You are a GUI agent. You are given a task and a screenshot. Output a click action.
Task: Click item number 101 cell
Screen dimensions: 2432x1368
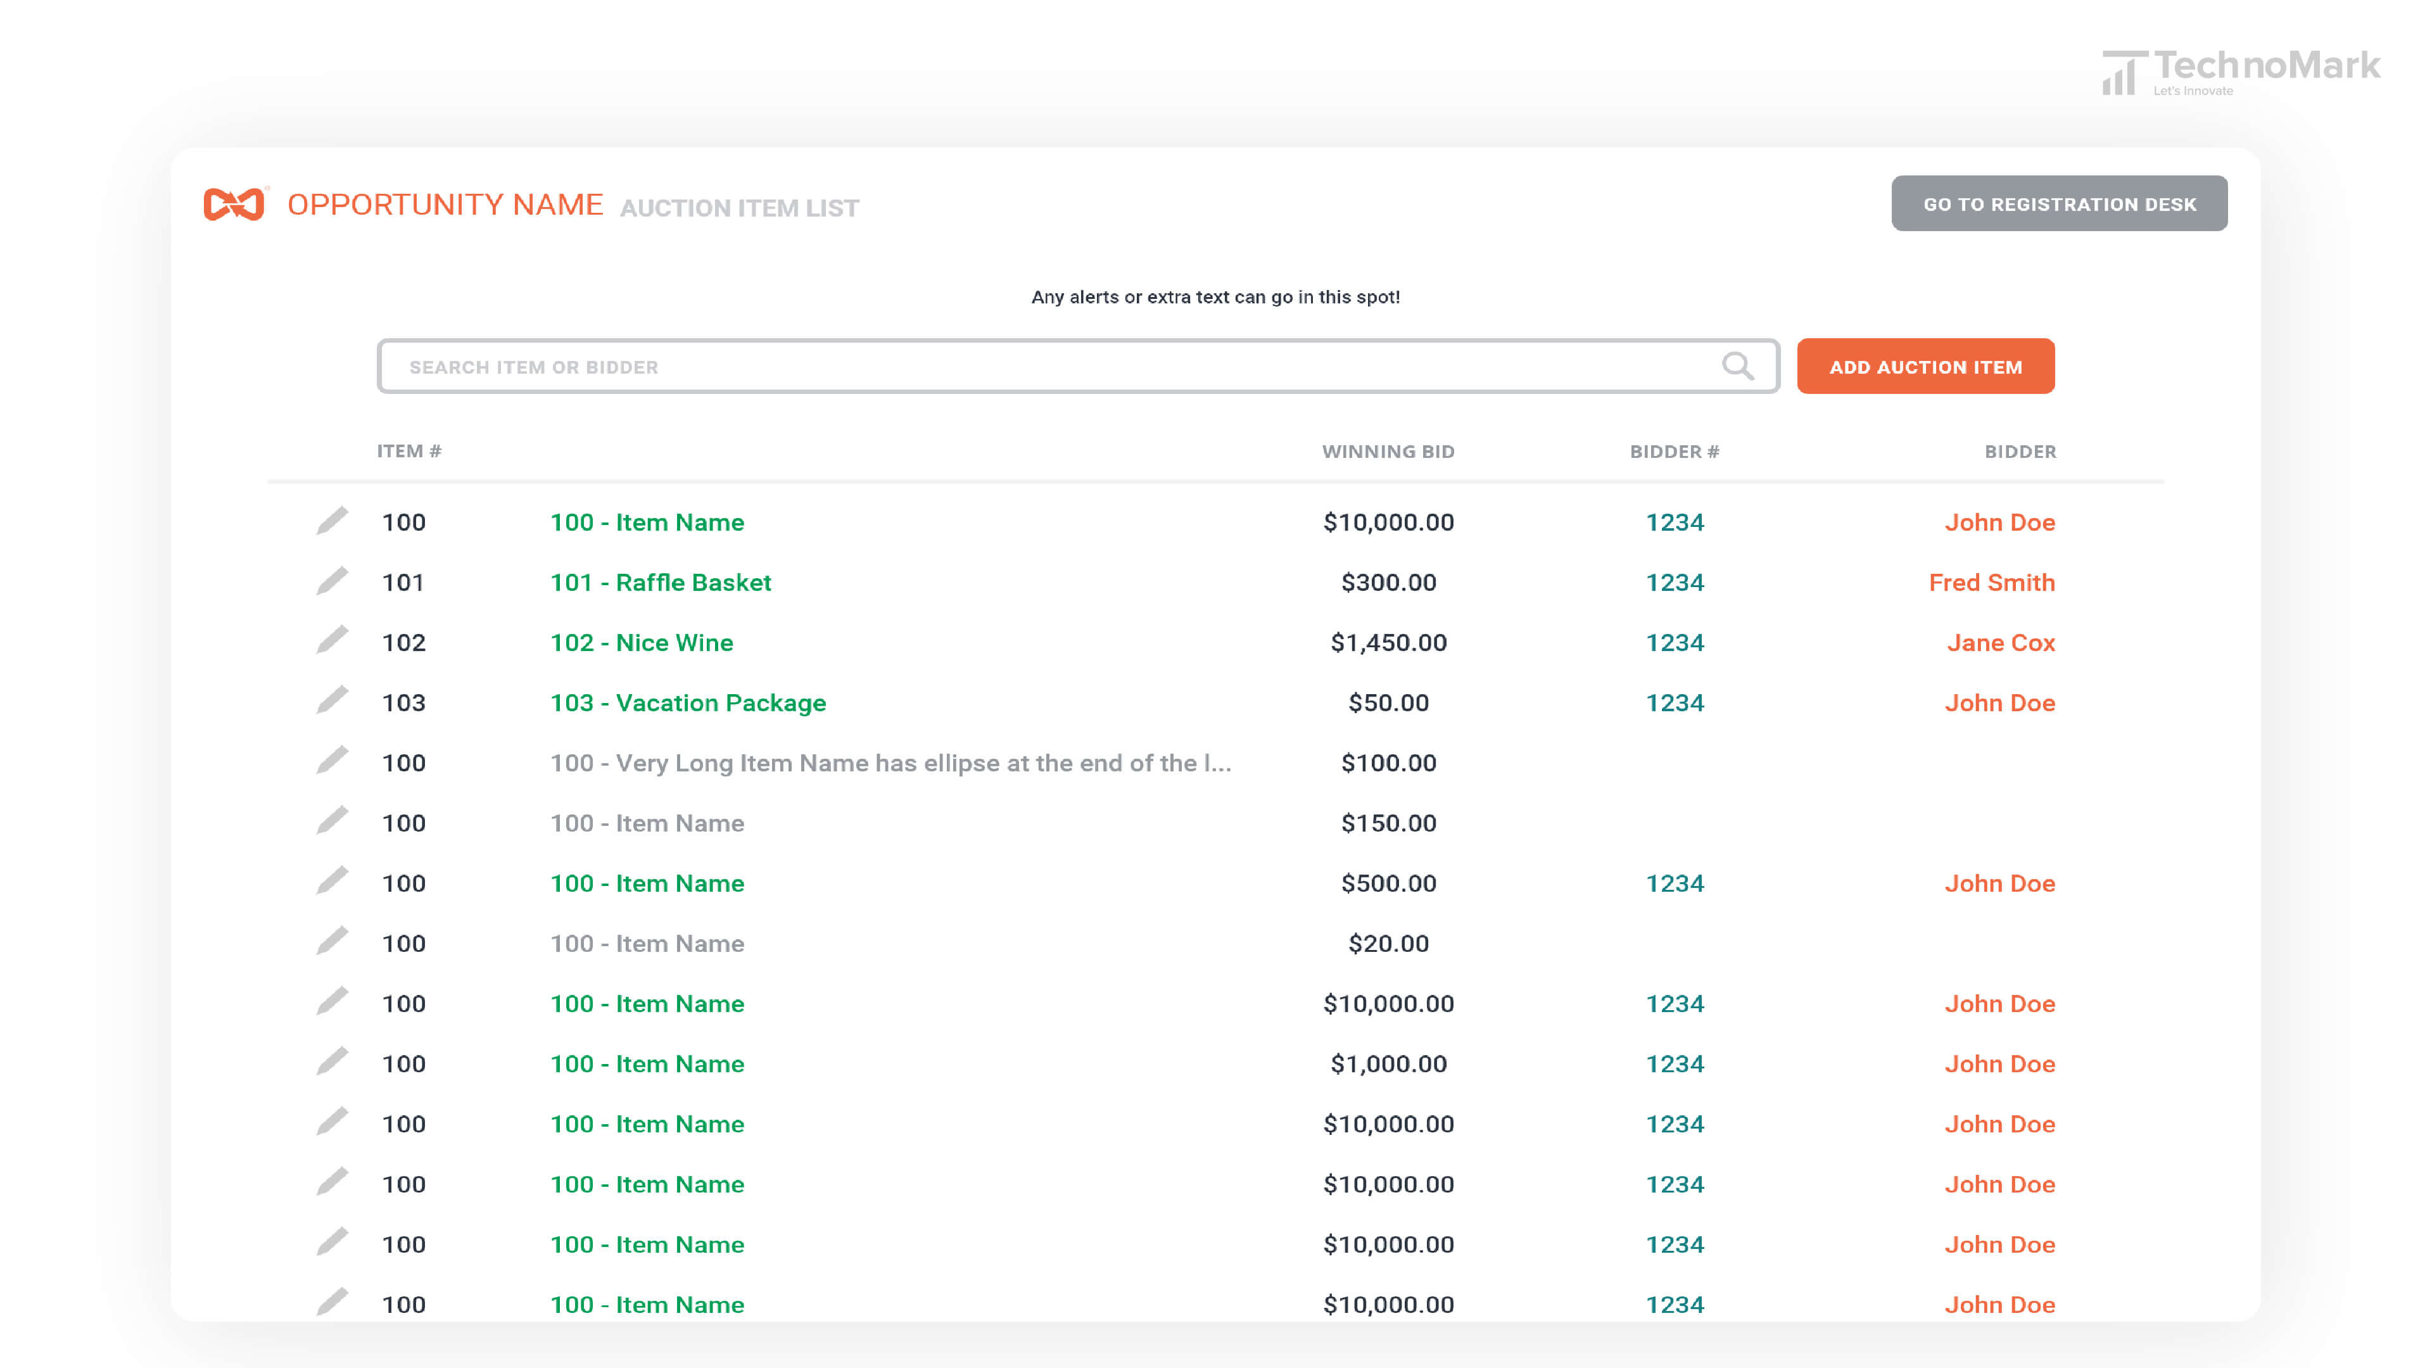click(403, 583)
